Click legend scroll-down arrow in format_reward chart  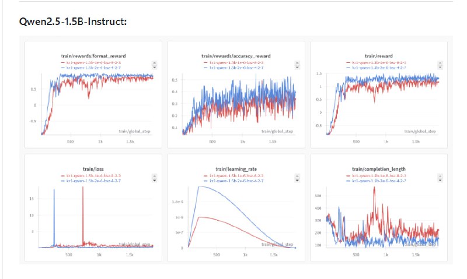(154, 66)
